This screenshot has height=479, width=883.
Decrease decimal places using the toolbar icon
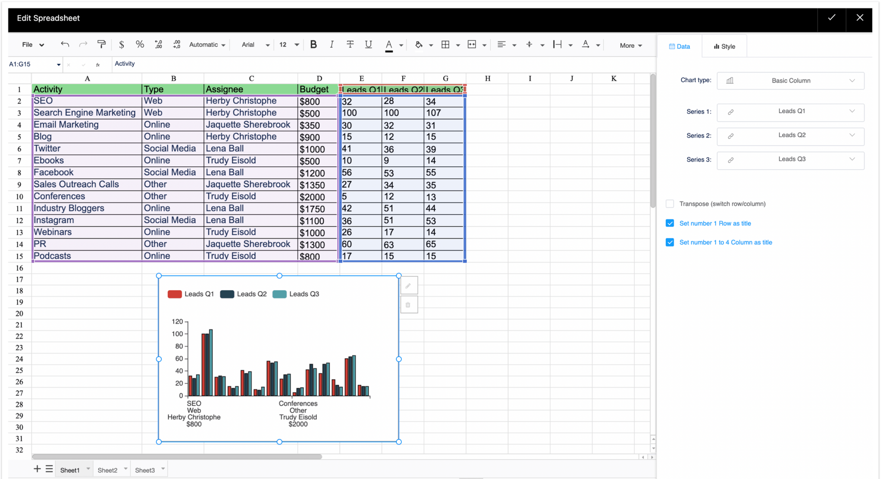176,44
